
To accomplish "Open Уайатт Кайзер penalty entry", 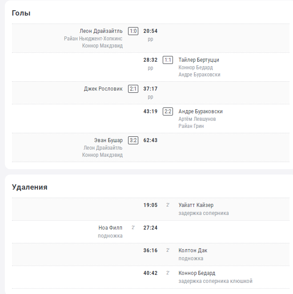I will coord(196,205).
